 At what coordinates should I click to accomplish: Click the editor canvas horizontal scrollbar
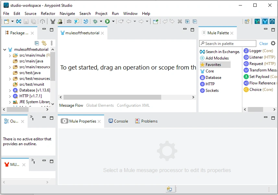(112, 97)
